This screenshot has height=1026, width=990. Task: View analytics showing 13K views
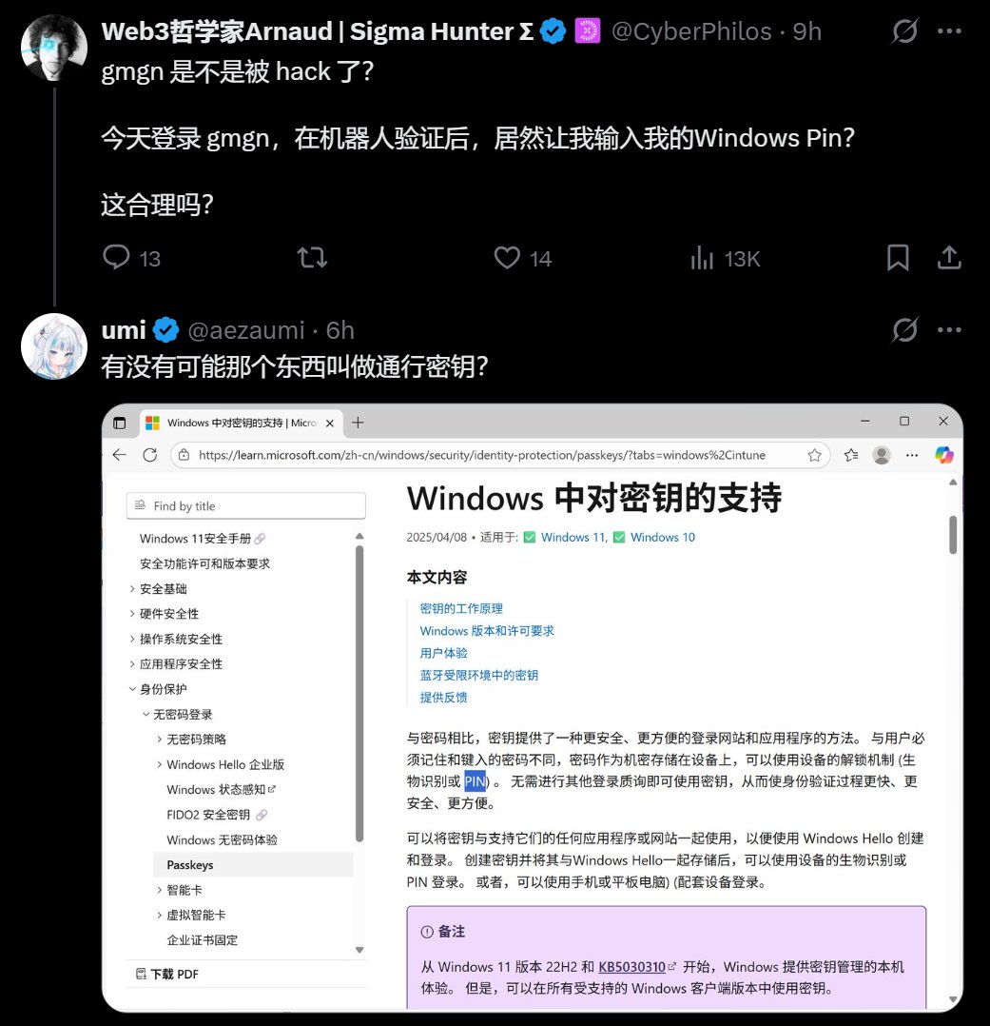tap(702, 258)
